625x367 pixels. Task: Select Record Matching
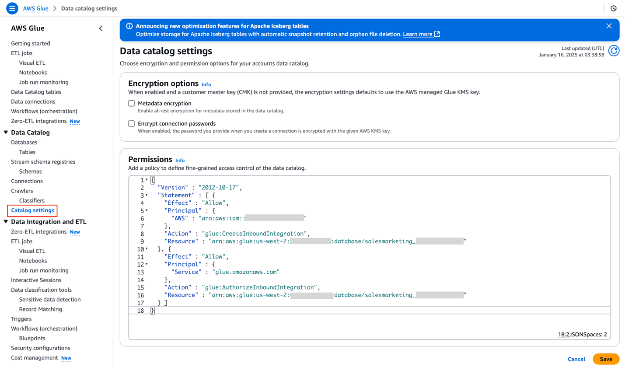[41, 309]
